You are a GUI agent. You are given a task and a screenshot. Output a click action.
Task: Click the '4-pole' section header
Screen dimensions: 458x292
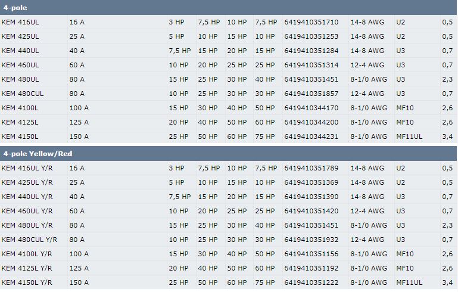click(x=229, y=8)
